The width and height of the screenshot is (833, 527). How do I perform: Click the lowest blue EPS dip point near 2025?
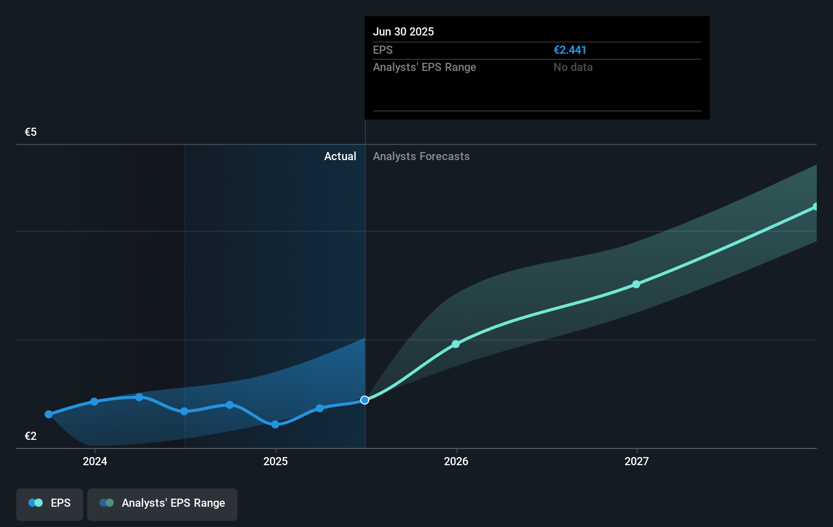(275, 425)
